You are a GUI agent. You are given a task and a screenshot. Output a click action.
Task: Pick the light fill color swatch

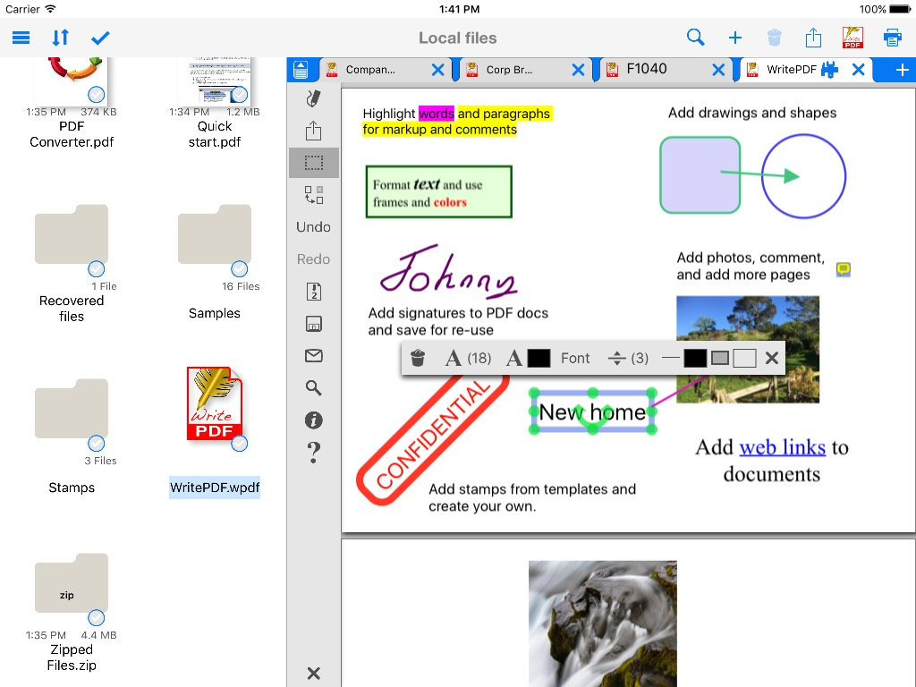tap(745, 358)
